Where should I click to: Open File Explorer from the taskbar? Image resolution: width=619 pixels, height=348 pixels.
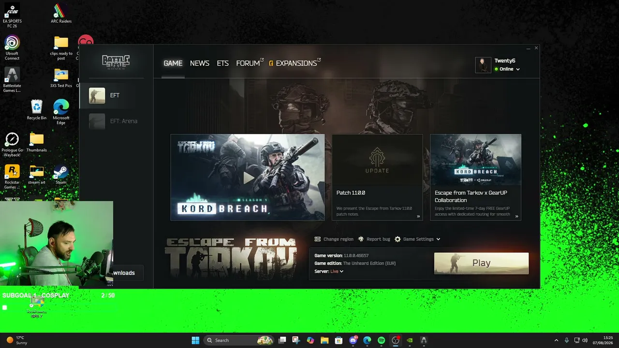[x=324, y=340]
